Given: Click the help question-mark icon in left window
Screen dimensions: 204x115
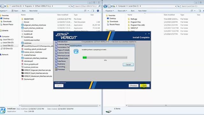Looking at the screenshot, I should [x=98, y=11].
